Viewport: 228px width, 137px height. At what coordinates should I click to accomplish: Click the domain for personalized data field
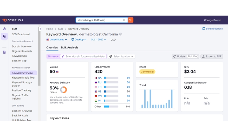[x=85, y=56]
